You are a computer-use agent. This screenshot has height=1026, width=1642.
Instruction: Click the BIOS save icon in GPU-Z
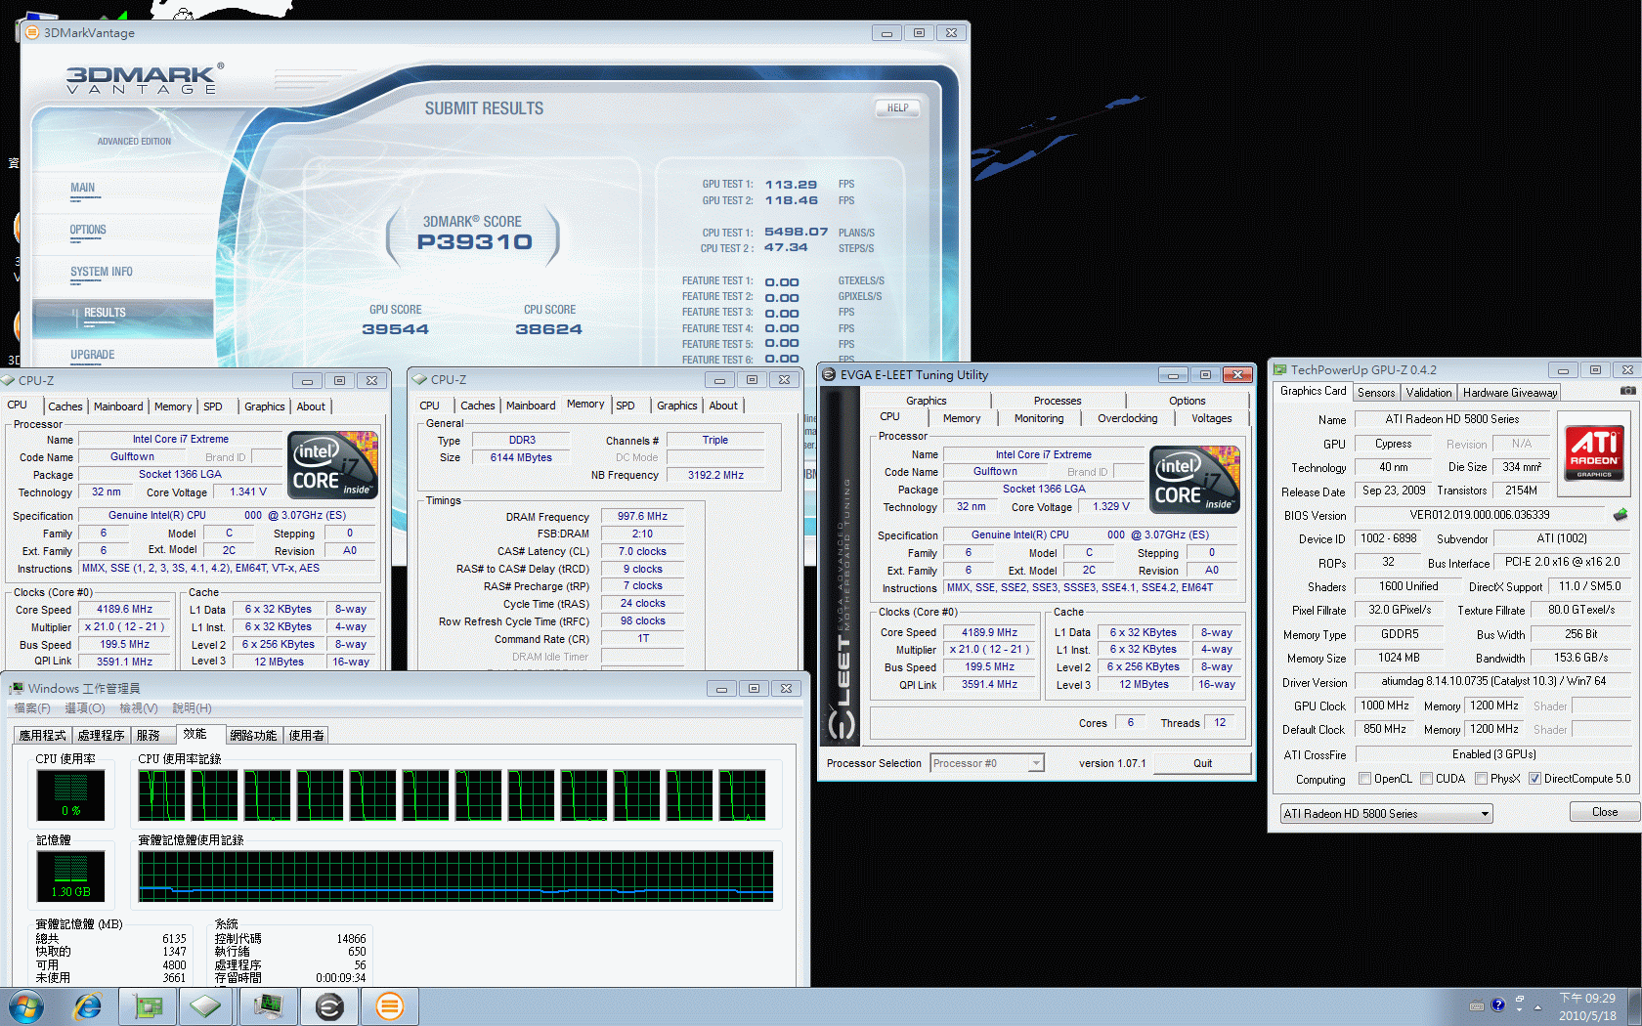(x=1620, y=515)
